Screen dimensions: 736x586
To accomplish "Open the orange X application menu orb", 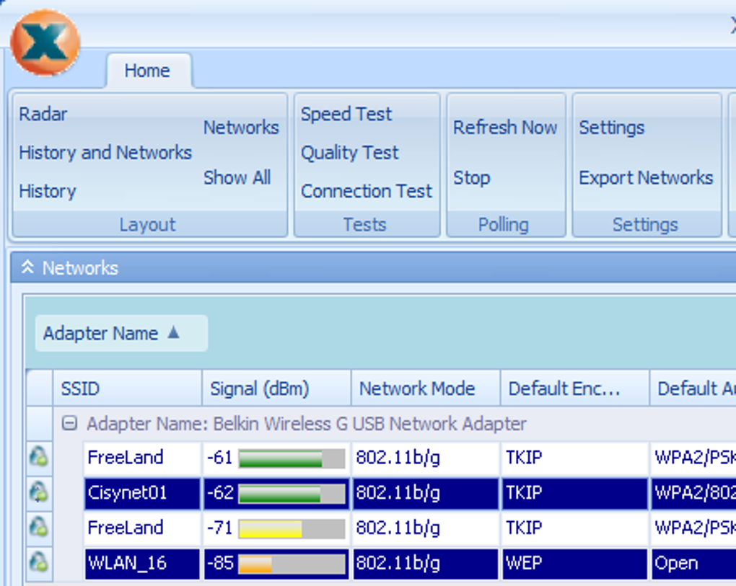I will click(x=45, y=43).
